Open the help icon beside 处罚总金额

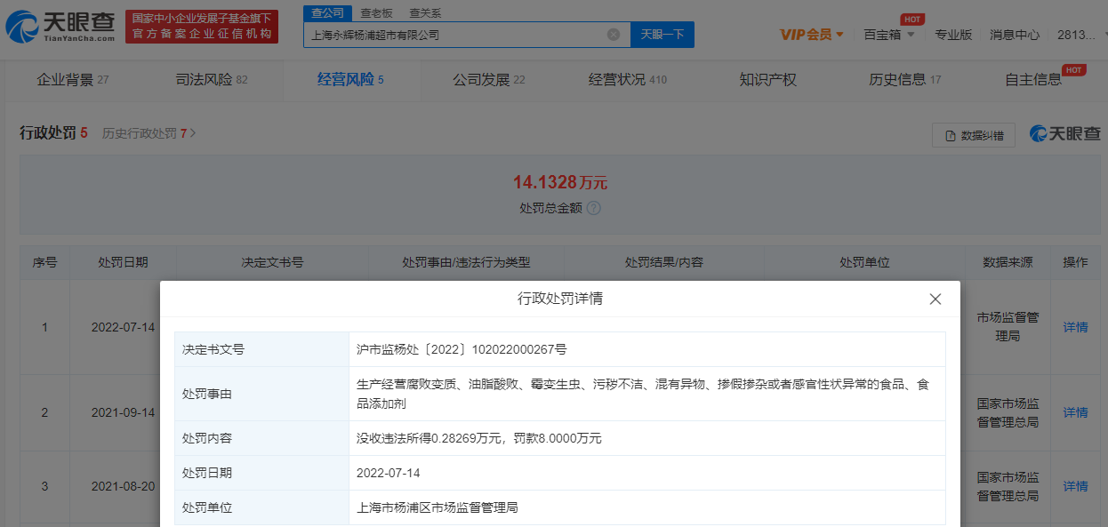point(594,208)
